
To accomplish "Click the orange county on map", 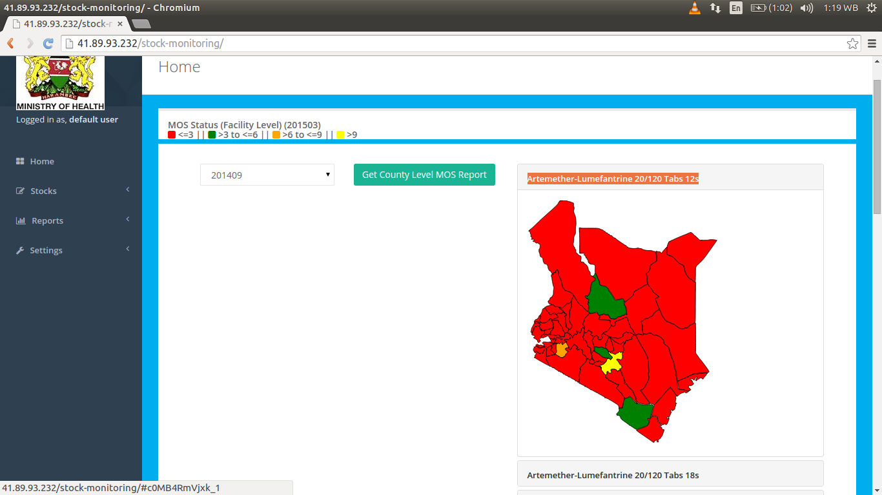I will tap(561, 350).
